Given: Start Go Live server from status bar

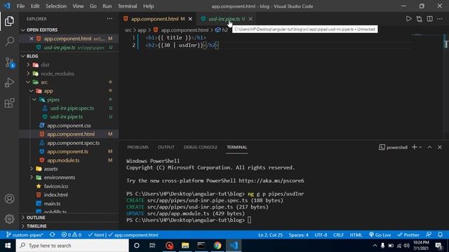Looking at the screenshot, I should tap(380, 235).
